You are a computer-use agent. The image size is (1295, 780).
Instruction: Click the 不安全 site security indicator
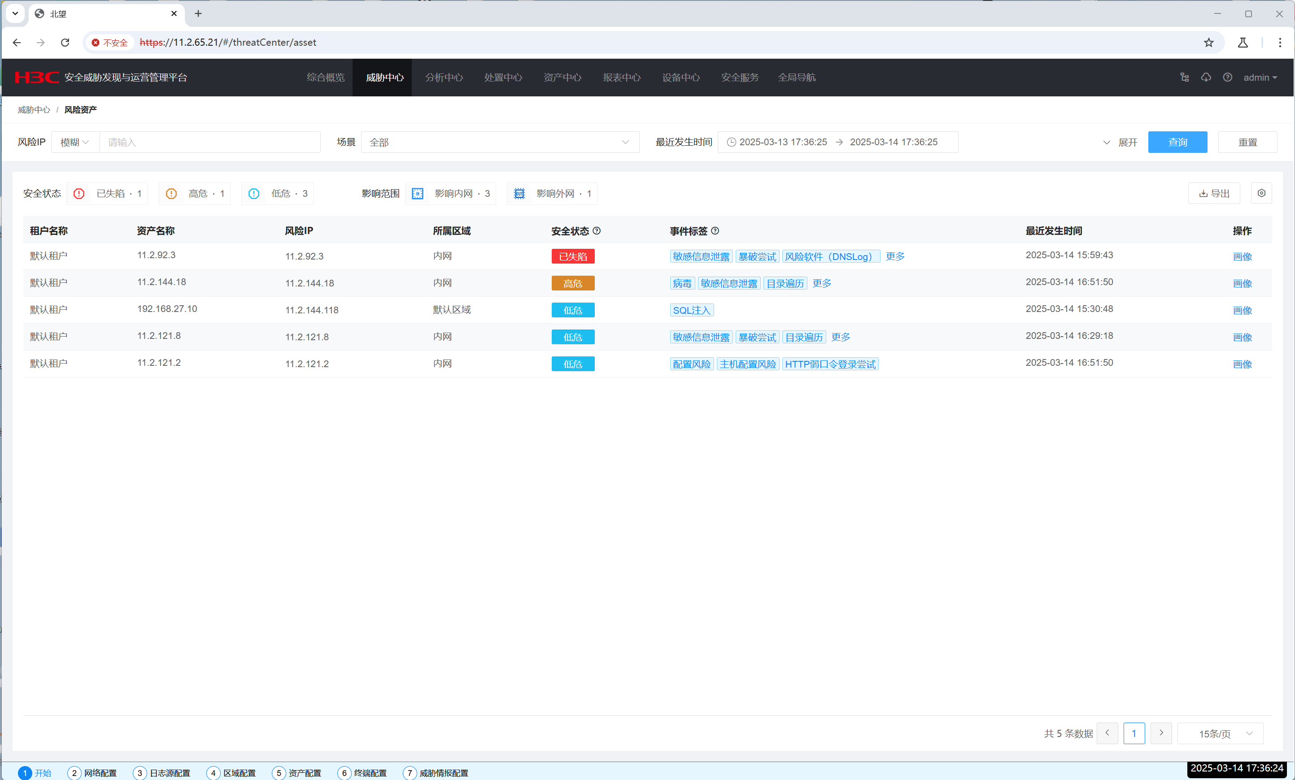pos(110,43)
